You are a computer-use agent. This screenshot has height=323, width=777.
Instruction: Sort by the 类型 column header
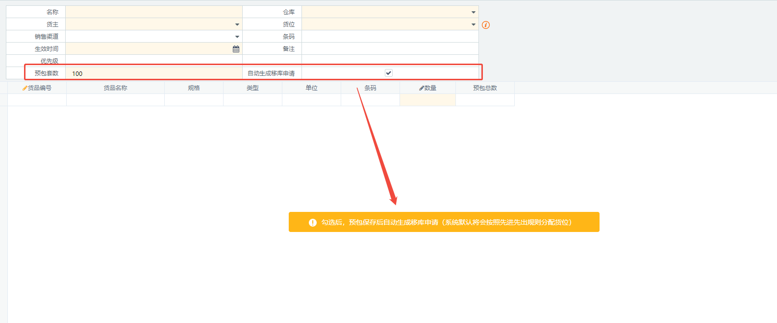tap(252, 88)
